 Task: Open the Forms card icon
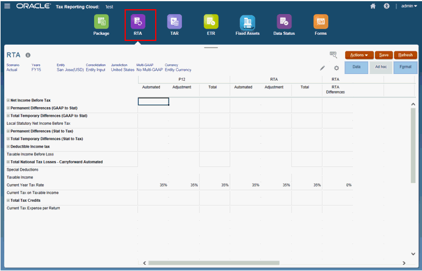321,21
